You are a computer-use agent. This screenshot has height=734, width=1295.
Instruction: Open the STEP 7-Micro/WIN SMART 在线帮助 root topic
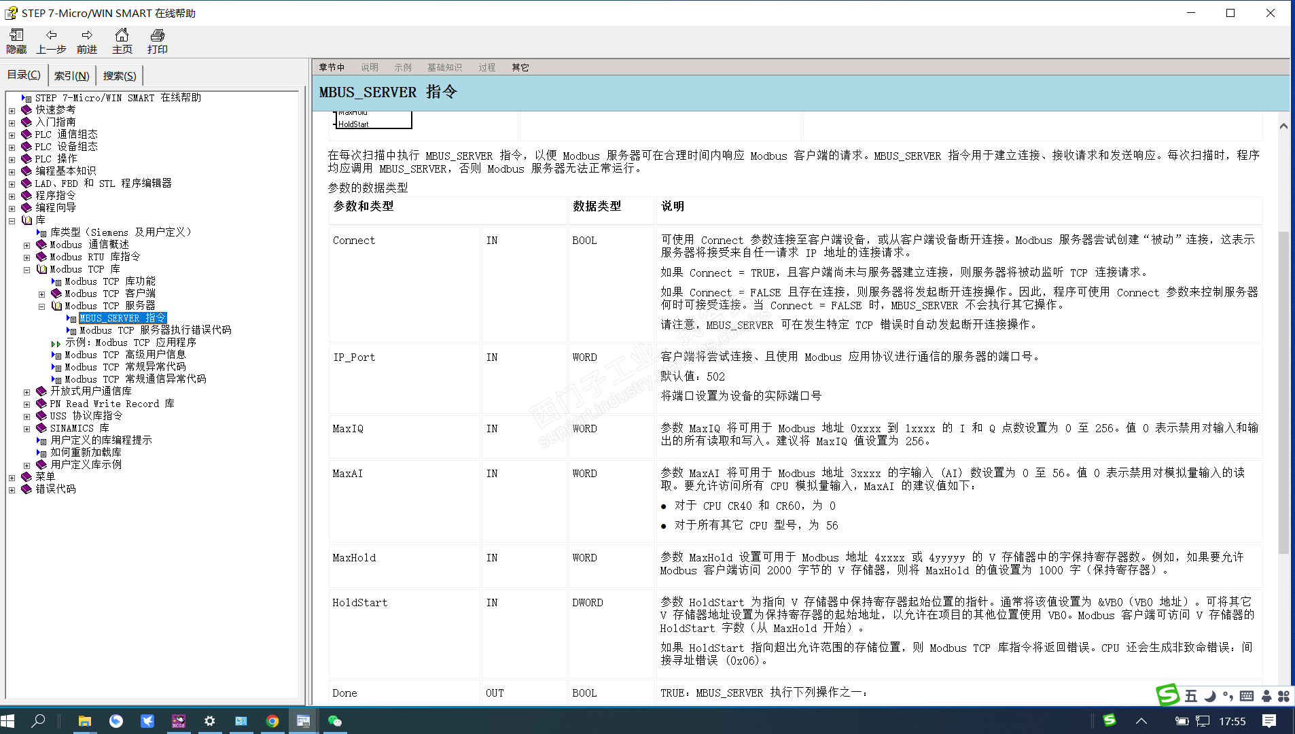point(118,98)
